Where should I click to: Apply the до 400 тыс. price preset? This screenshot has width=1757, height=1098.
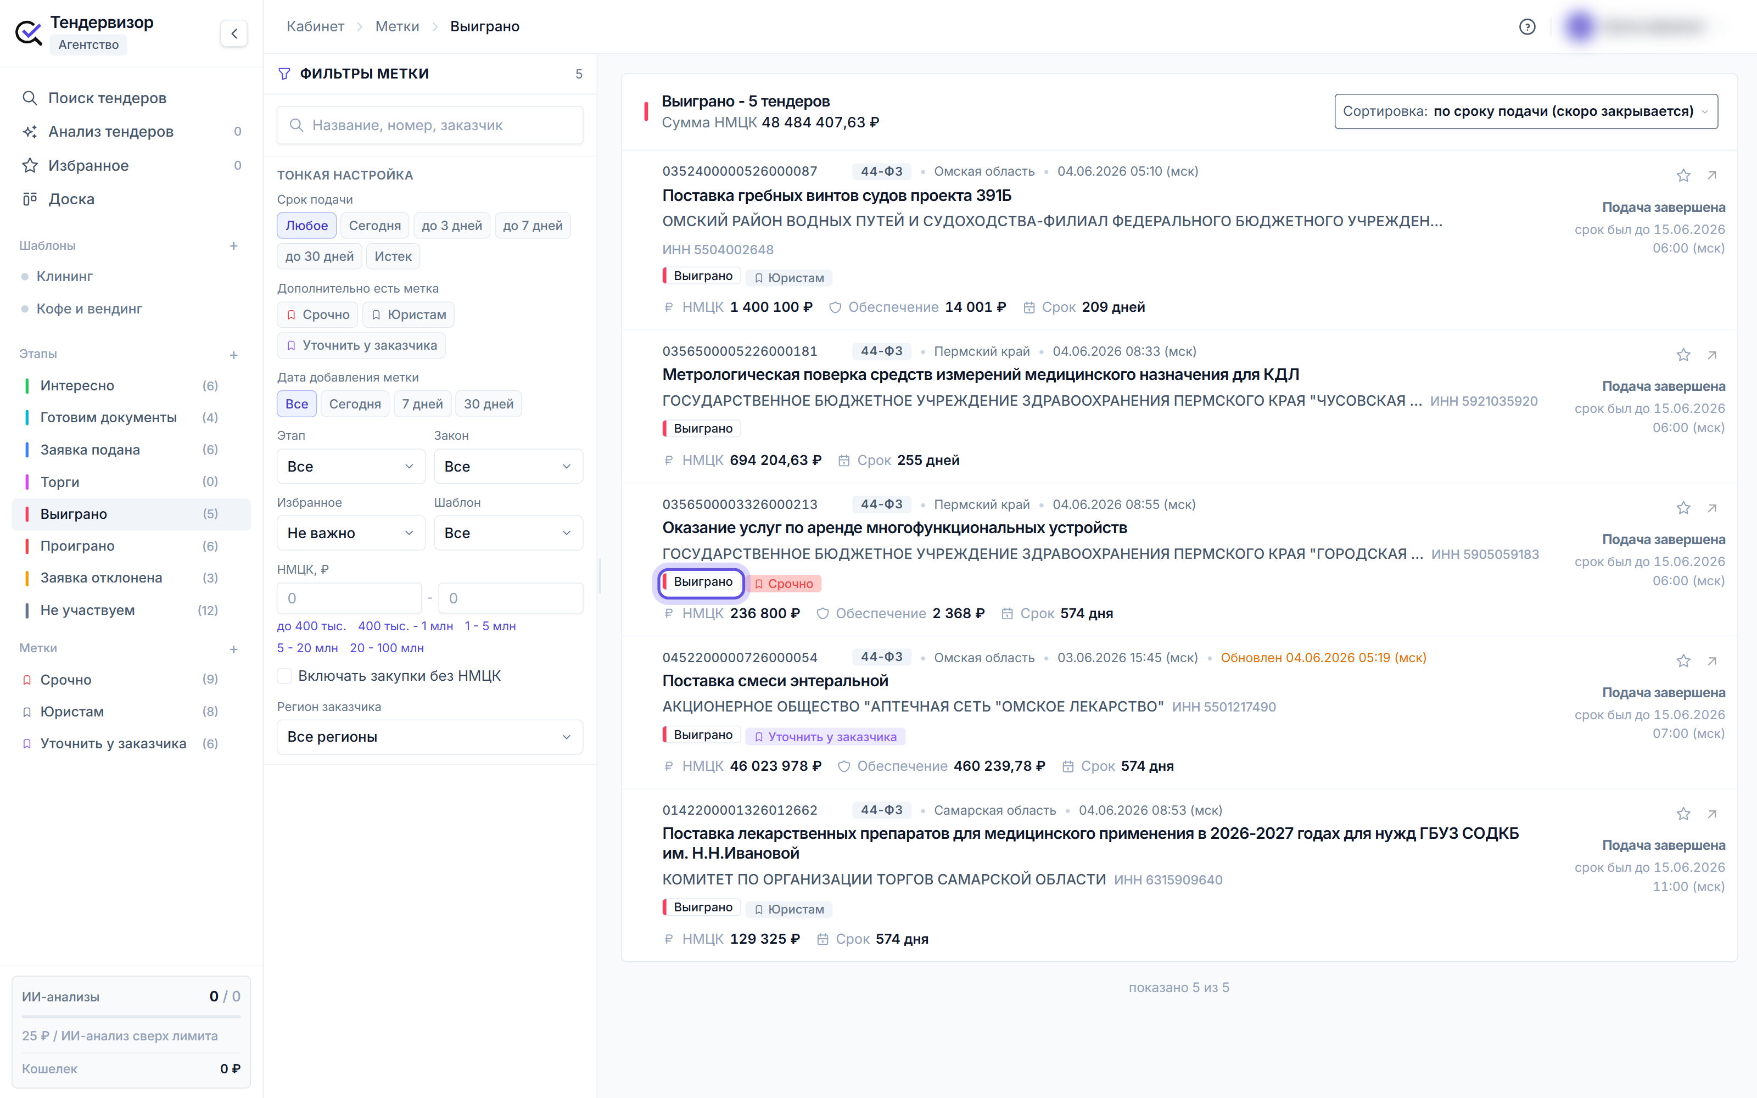point(311,626)
